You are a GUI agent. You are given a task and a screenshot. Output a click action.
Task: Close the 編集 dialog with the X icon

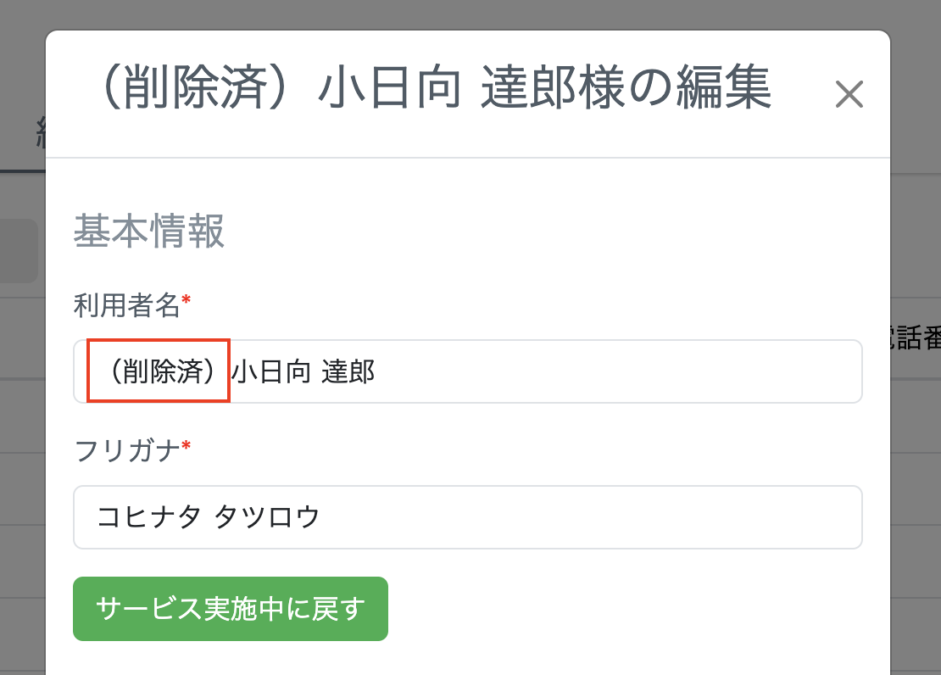[x=849, y=94]
